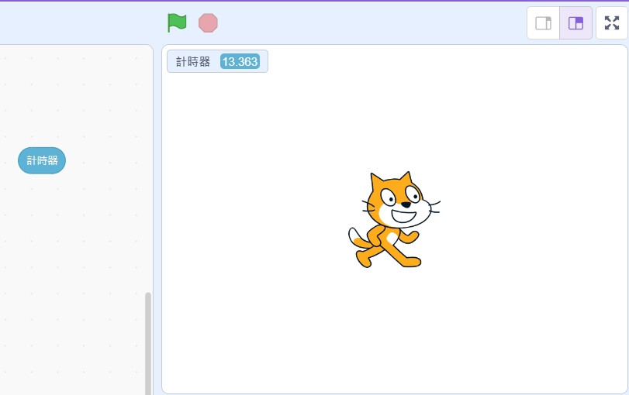The width and height of the screenshot is (629, 395).
Task: Click the 計時器 reporter block in workspace
Action: [x=42, y=160]
